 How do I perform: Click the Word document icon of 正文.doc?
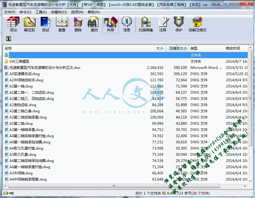6,67
